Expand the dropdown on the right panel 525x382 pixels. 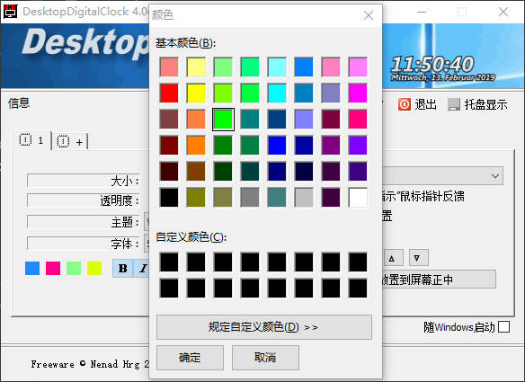click(494, 176)
